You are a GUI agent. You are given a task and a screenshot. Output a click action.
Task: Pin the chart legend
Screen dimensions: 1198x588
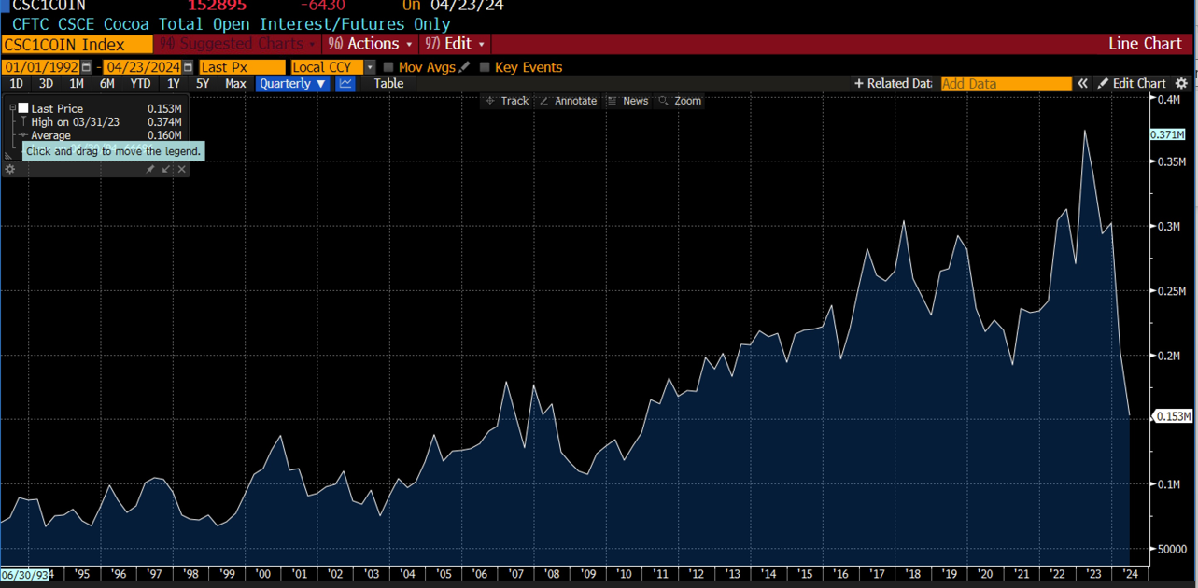click(149, 169)
